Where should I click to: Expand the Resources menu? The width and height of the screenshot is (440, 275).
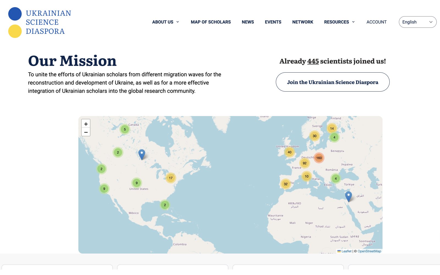[339, 22]
